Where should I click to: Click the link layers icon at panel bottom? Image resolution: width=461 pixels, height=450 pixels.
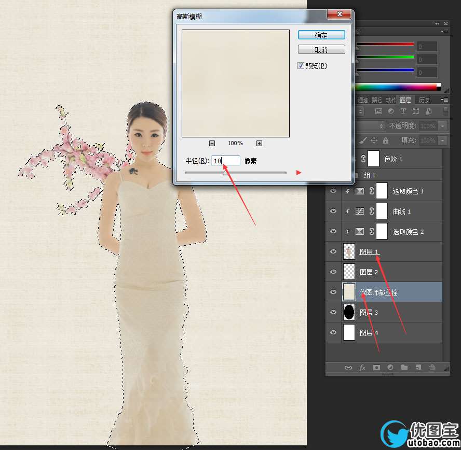(x=348, y=368)
